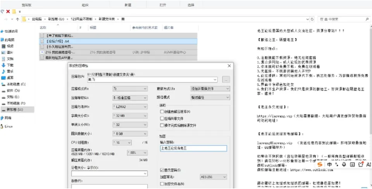Enable the encrypt file names checkbox

(162, 184)
